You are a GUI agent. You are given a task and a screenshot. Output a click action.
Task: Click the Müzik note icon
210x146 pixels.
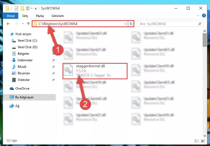(x=14, y=67)
